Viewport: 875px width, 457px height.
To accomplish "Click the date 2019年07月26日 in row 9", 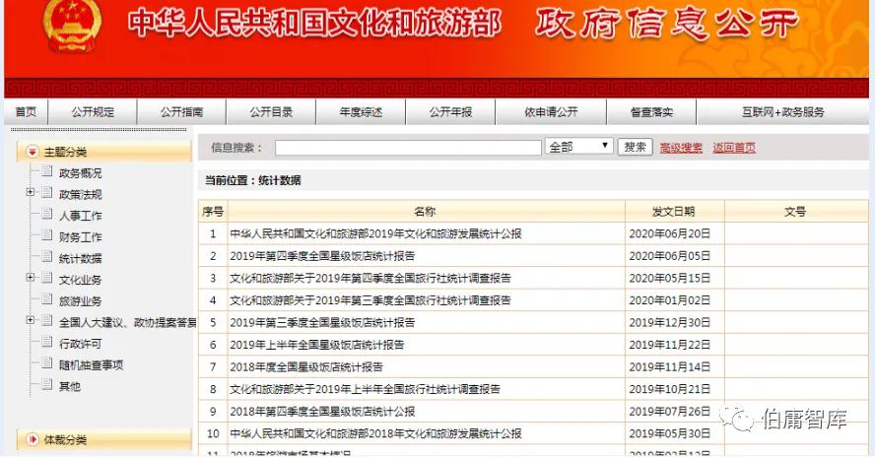I will click(x=670, y=412).
